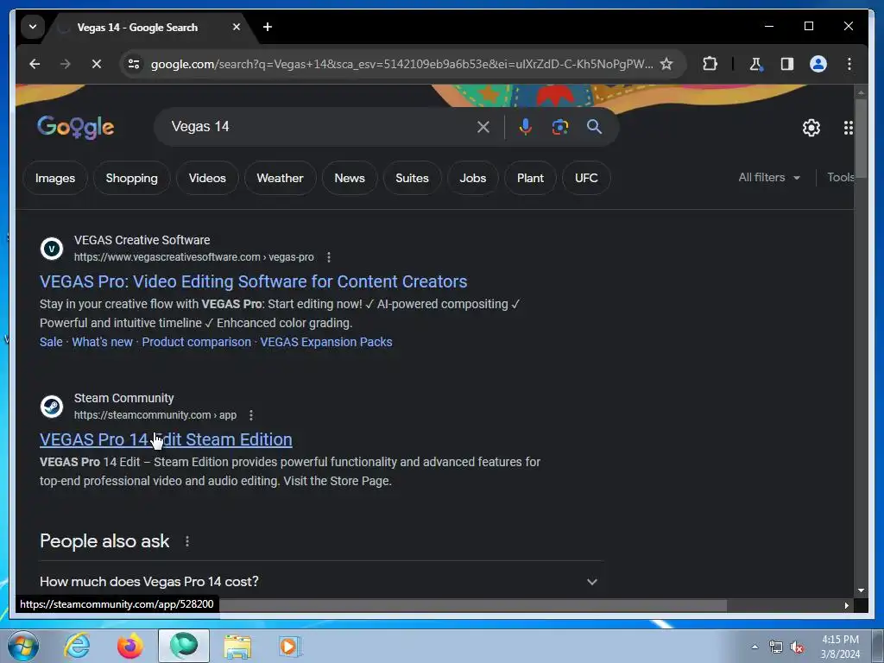View site information icon in address bar

(x=134, y=64)
